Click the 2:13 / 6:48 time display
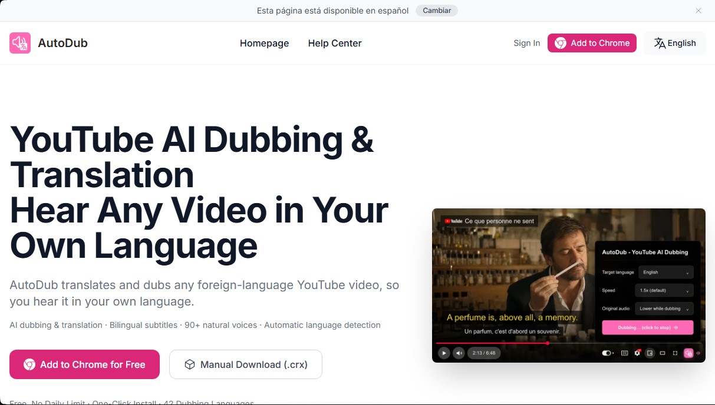 tap(484, 353)
